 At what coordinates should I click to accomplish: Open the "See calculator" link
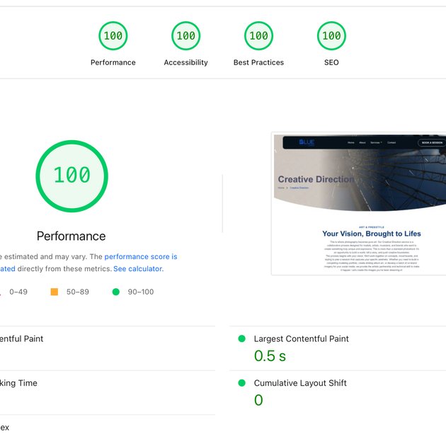[137, 269]
